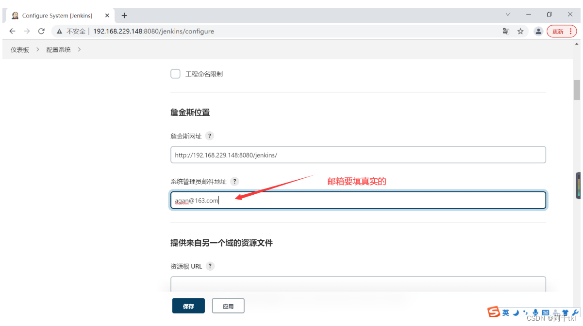Open the translate page icon
Viewport: 583px width, 326px height.
pyautogui.click(x=506, y=31)
